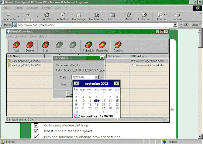Go to next month in calendar
The height and width of the screenshot is (144, 203).
[117, 84]
